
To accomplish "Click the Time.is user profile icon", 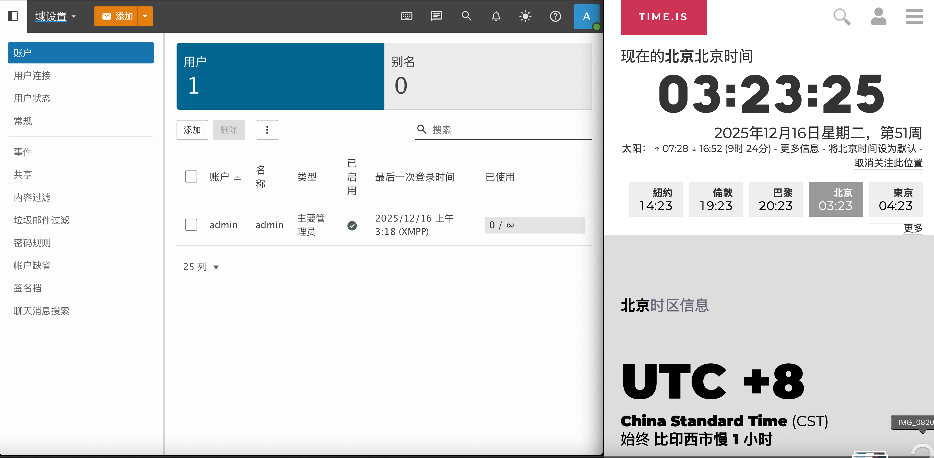I will tap(878, 17).
